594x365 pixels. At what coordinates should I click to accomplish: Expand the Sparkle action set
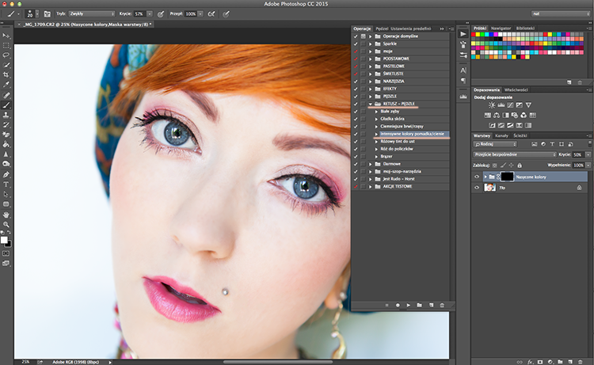(x=371, y=44)
